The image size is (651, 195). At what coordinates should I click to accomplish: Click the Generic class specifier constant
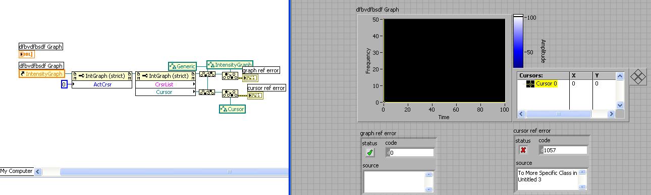182,66
